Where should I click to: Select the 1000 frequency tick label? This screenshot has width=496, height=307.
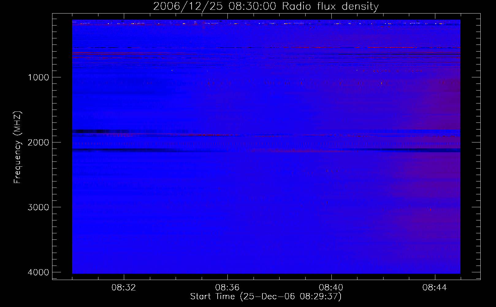point(38,77)
